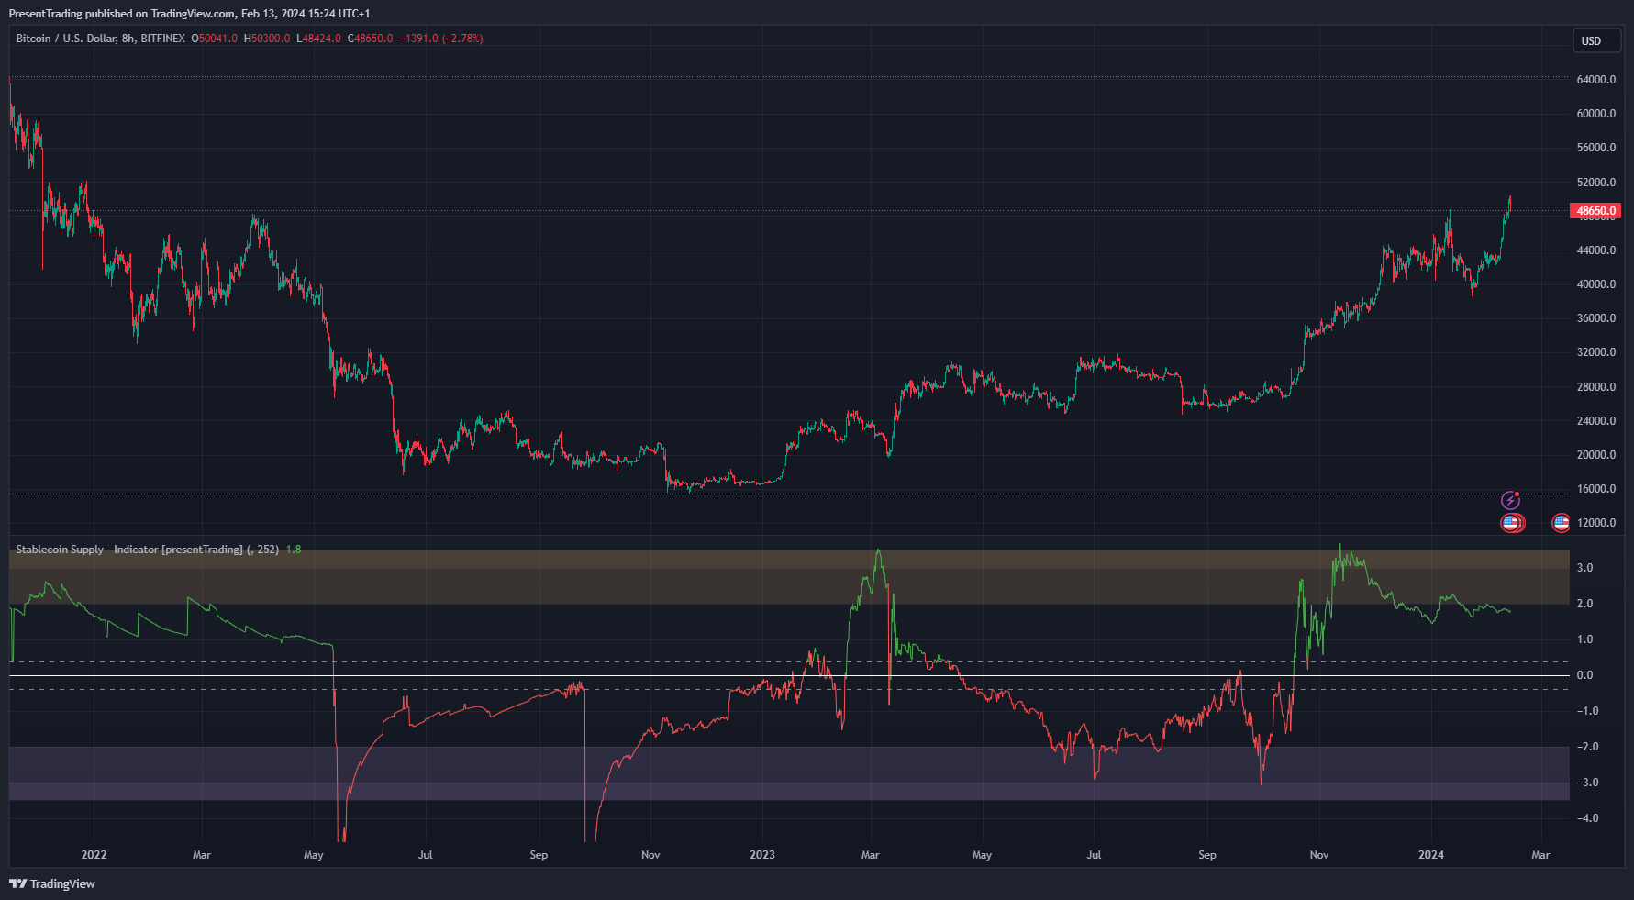
Task: Click the close value C48650.0 in the legend
Action: pos(370,39)
